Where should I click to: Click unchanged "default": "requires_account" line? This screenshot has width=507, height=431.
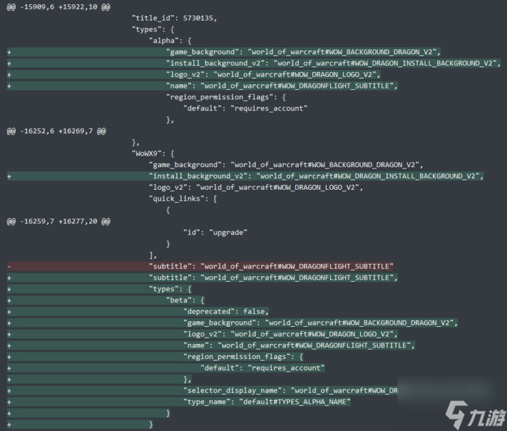point(245,108)
